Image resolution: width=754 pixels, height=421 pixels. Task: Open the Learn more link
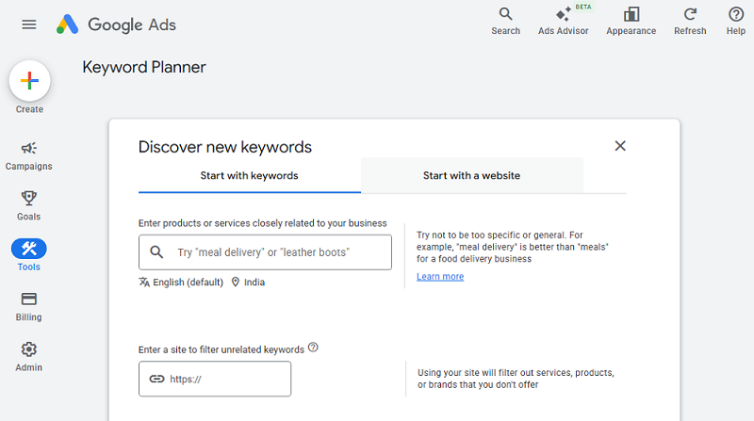[440, 276]
